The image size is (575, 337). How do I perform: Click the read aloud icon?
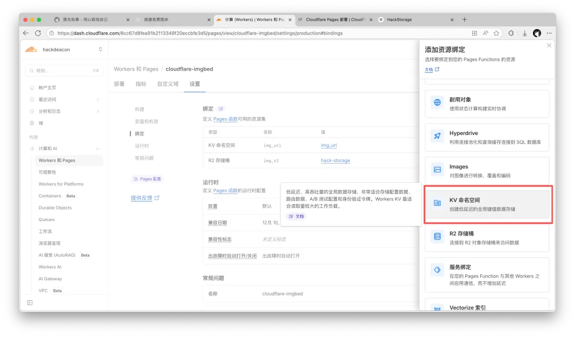pos(486,33)
